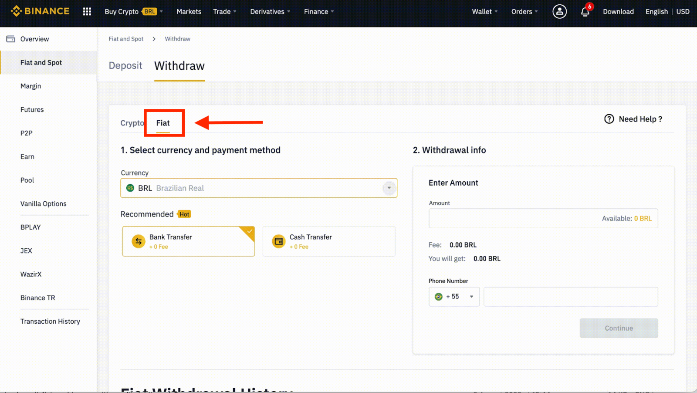
Task: Click the Binance logo
Action: click(x=40, y=11)
